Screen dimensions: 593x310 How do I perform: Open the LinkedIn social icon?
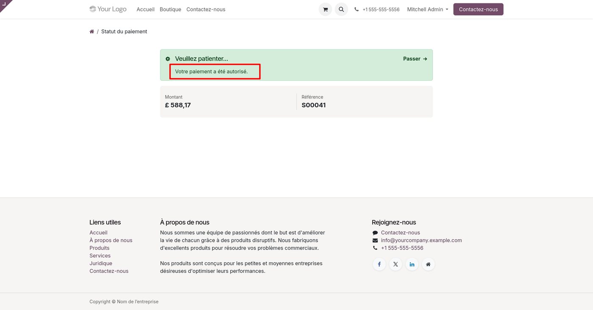click(412, 264)
